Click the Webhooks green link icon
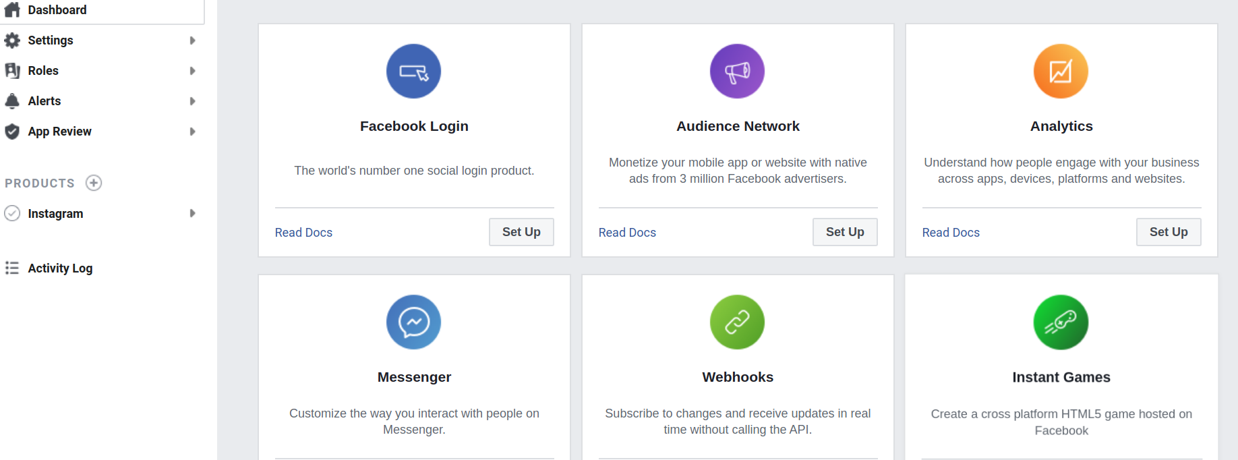1238x460 pixels. [737, 322]
